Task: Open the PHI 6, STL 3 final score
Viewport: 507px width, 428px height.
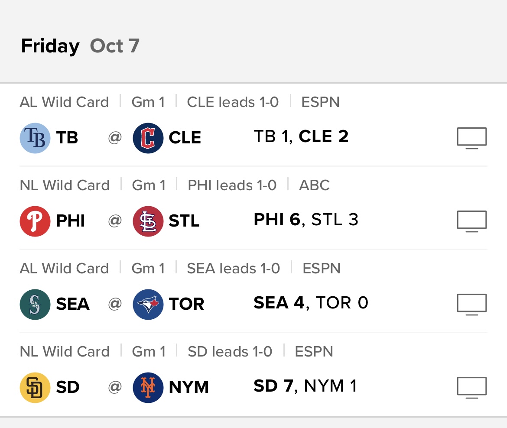Action: point(306,220)
